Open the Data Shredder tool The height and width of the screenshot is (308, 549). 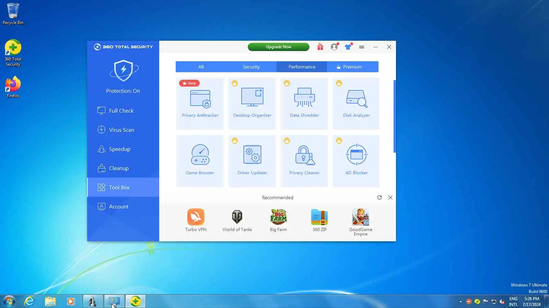(x=304, y=104)
